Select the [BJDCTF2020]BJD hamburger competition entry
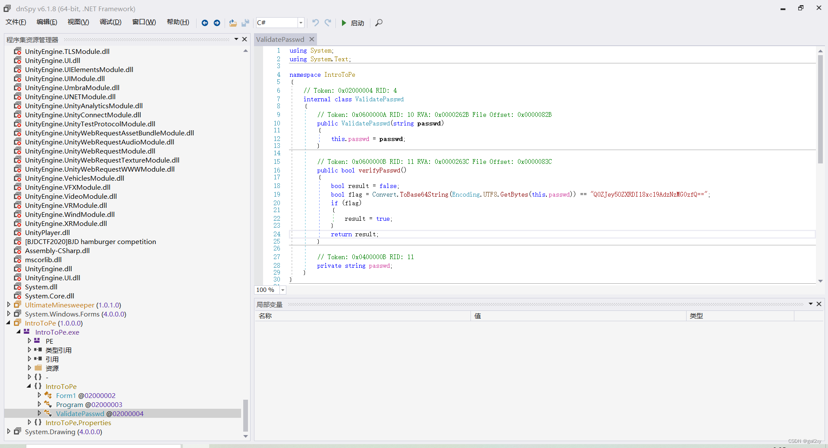The image size is (828, 448). click(x=91, y=241)
